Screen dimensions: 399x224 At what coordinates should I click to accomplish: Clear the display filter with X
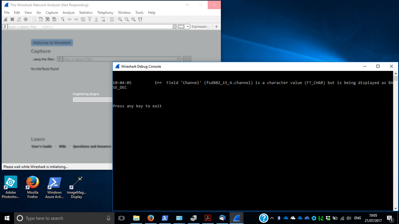point(175,27)
